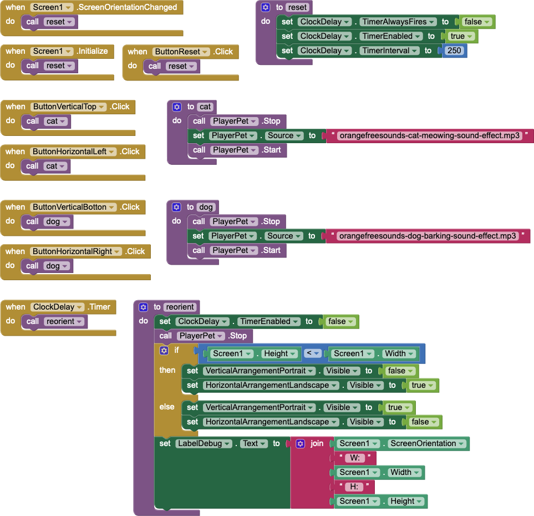Viewport: 534px width, 516px height.
Task: Open the comparison operator dropdown in the if condition
Action: coord(312,353)
